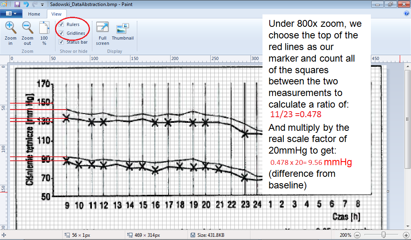The height and width of the screenshot is (240, 411).
Task: Click the zoom slider handle
Action: [384, 235]
